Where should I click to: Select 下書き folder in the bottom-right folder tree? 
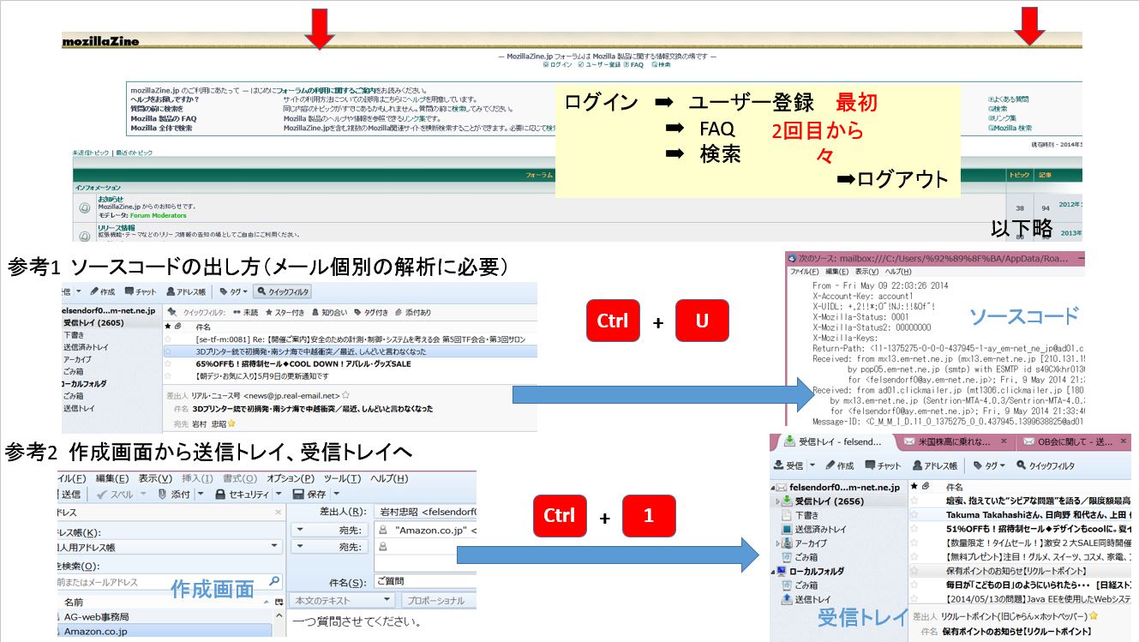tap(806, 516)
